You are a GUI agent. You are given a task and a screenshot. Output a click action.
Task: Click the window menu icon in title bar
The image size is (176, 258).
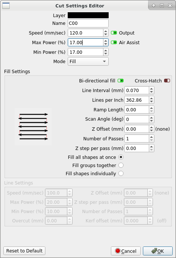6,6
